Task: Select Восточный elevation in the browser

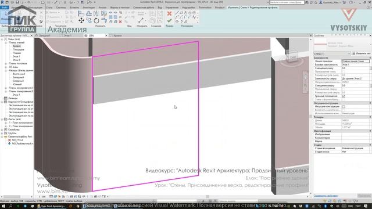Action: (19, 74)
